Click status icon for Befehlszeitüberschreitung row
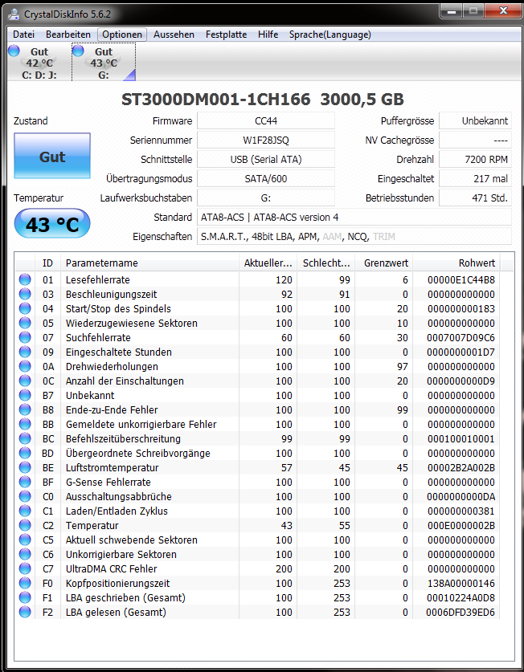Image resolution: width=524 pixels, height=672 pixels. pyautogui.click(x=25, y=439)
